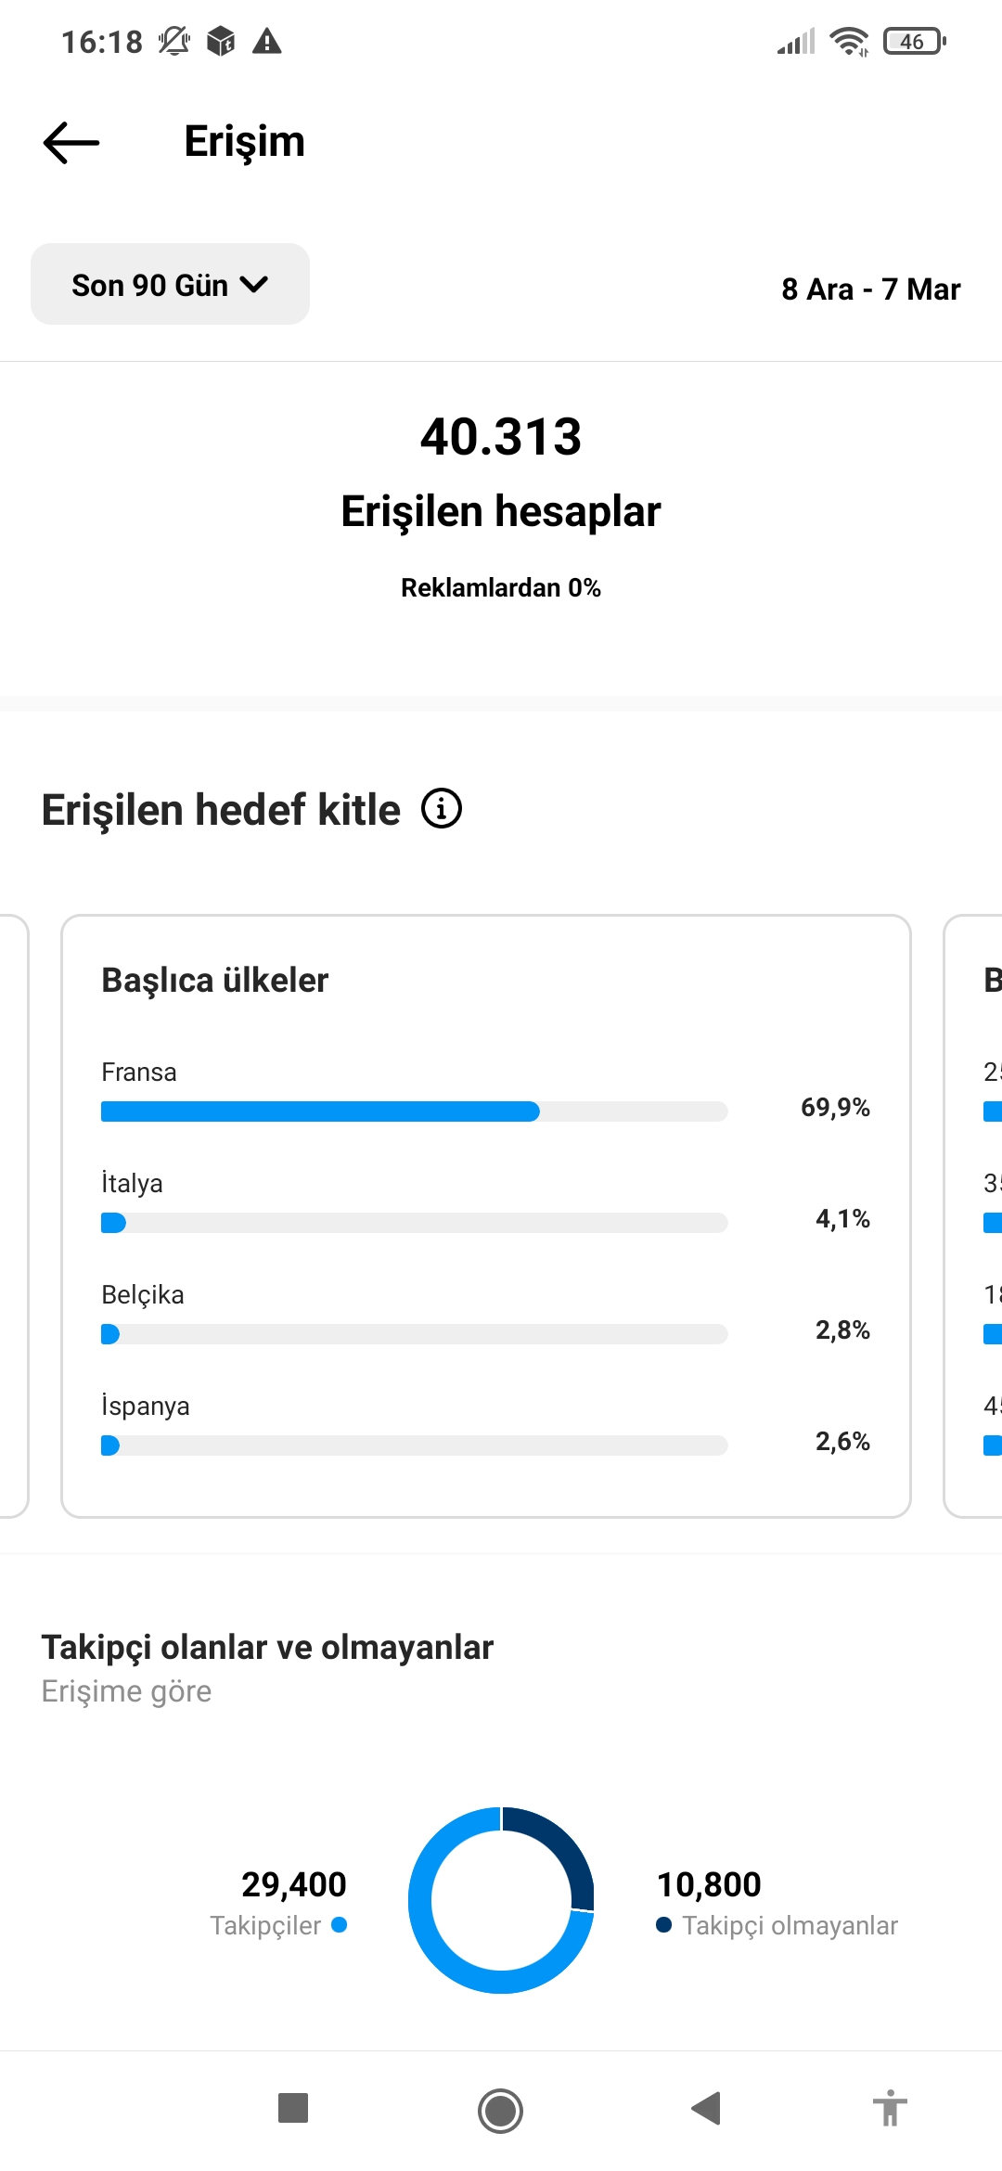Tap the Takipçiler legend label
The width and height of the screenshot is (1002, 2171).
point(265,1925)
